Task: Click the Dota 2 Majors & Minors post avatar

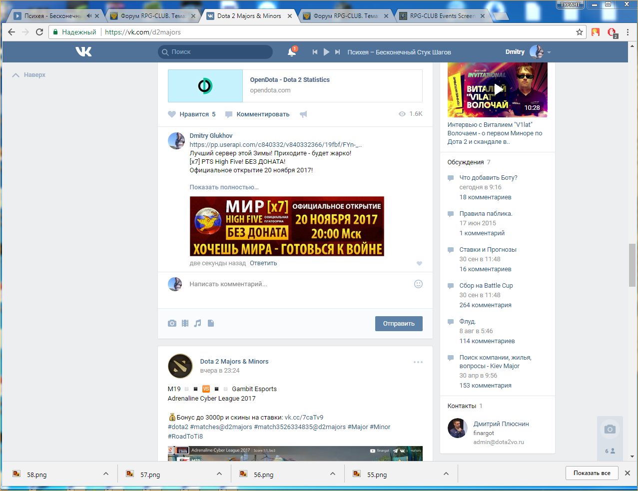Action: click(x=180, y=366)
